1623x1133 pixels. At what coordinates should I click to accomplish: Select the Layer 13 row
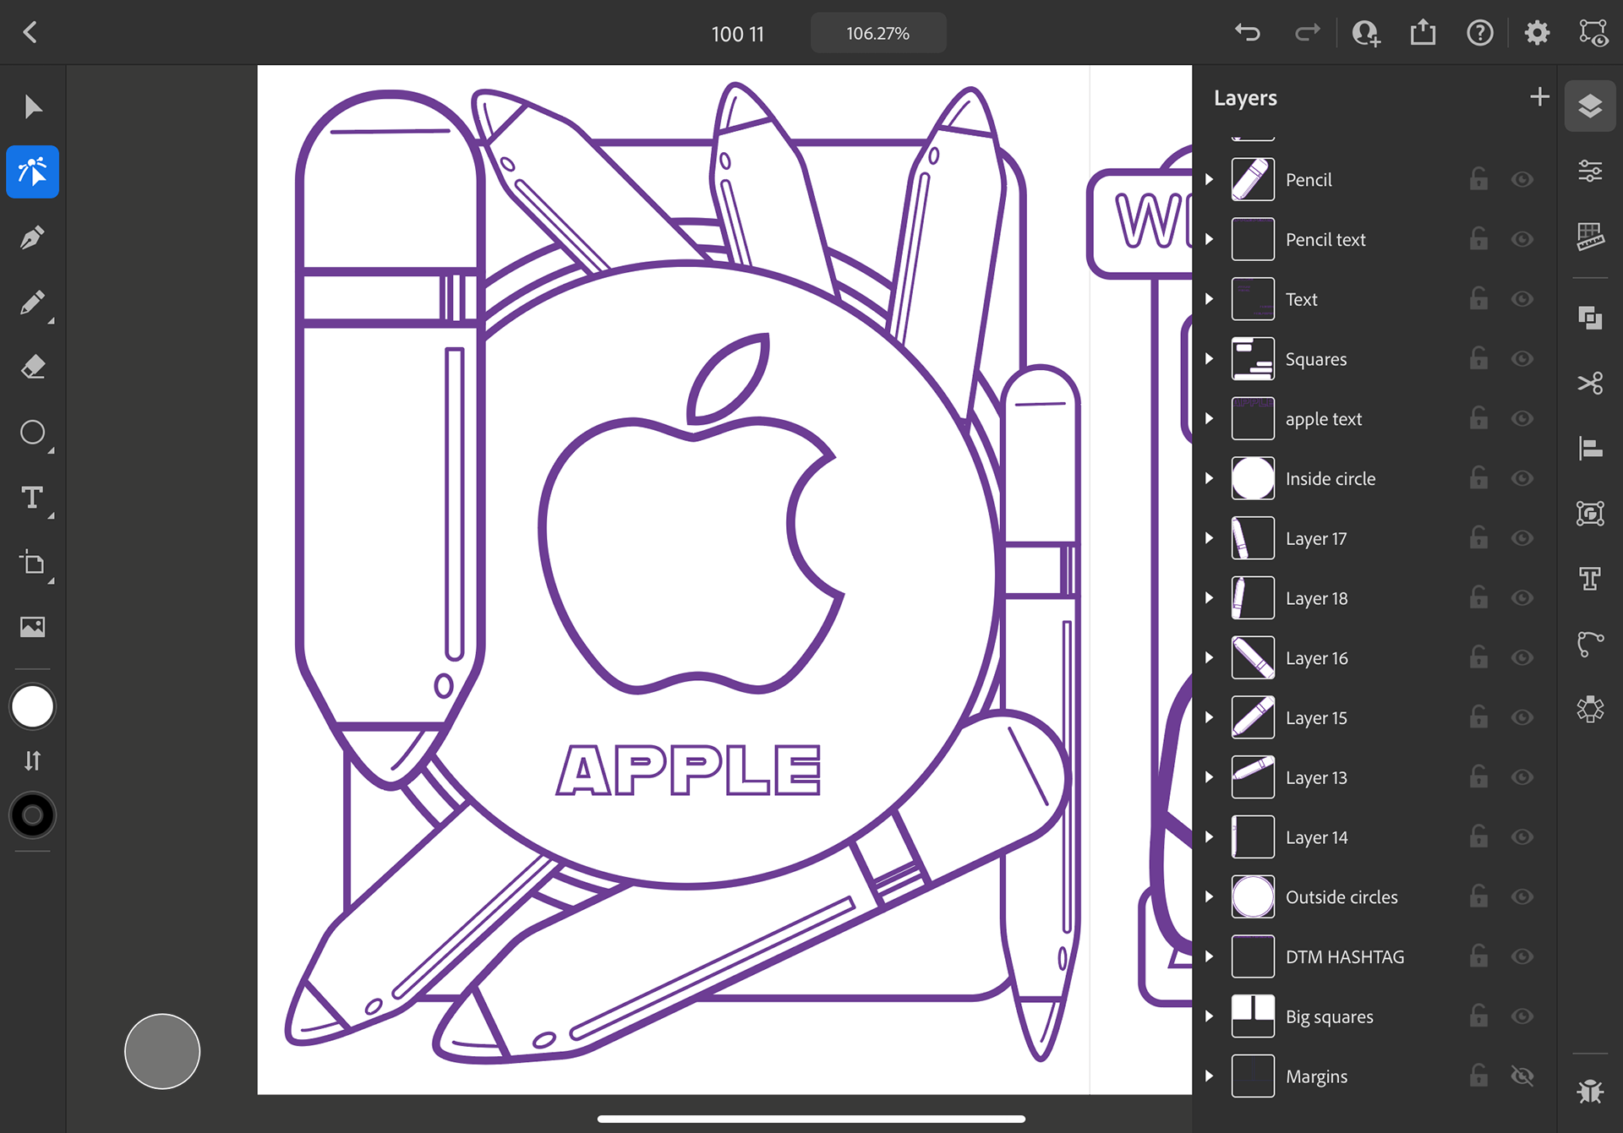tap(1374, 777)
